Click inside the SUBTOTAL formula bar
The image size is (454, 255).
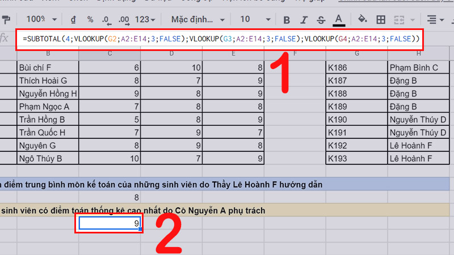[220, 39]
